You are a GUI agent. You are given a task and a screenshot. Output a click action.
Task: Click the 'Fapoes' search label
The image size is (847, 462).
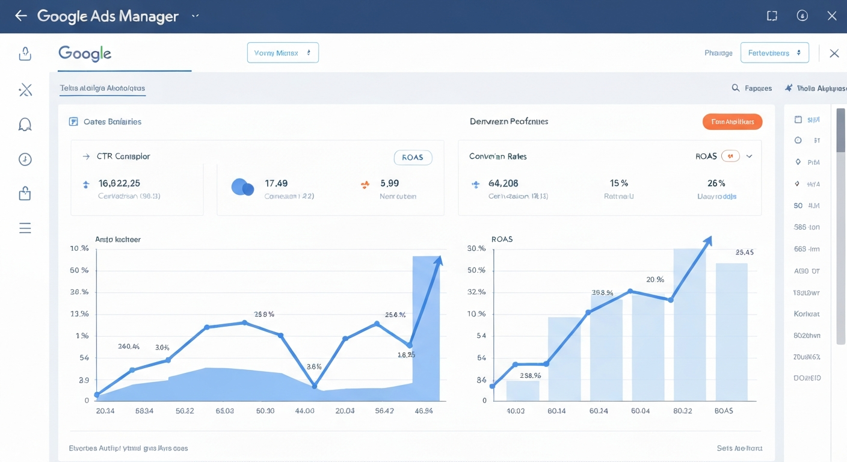pos(758,88)
